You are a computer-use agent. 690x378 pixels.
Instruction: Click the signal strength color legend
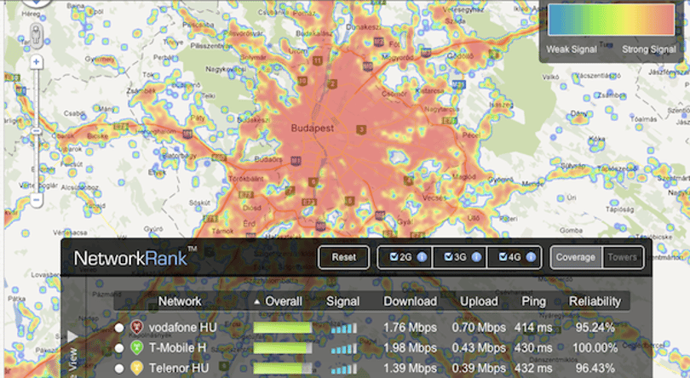pos(612,20)
